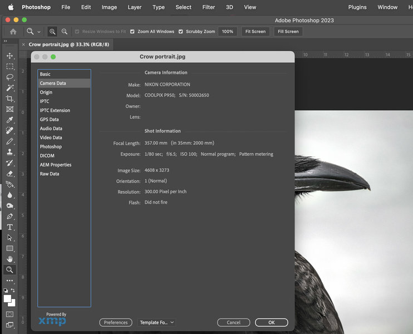Select the Path Selection tool
The height and width of the screenshot is (334, 413).
[x=10, y=238]
